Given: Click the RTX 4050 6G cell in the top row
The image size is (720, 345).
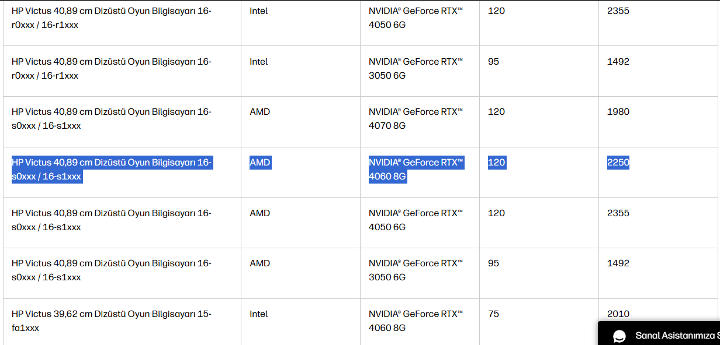Looking at the screenshot, I should [416, 17].
